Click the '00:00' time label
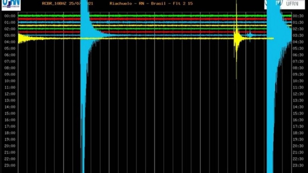Image resolution: width=308 pixels, height=173 pixels. [10, 16]
